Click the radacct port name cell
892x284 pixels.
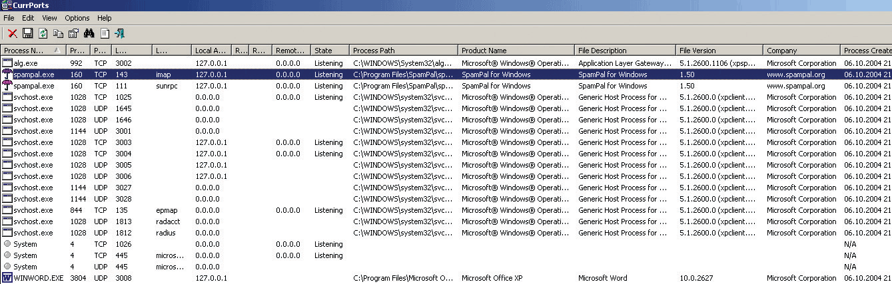tap(167, 221)
